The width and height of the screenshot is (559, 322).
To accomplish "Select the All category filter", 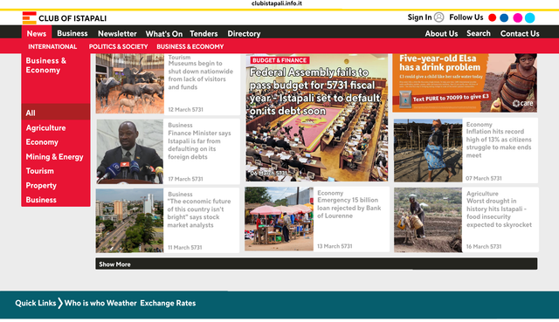I will pyautogui.click(x=56, y=113).
